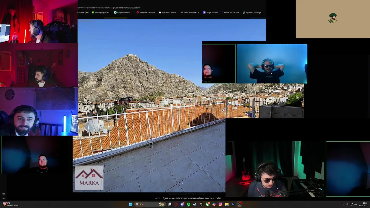Launch Steam from the taskbar
This screenshot has height=208, width=370.
coord(195,204)
